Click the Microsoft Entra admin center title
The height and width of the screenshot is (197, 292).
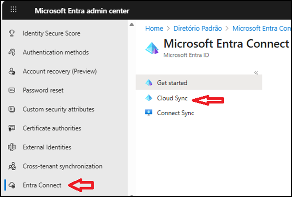click(82, 11)
